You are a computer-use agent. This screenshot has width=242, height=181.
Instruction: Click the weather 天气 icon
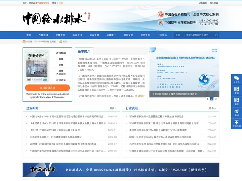[61, 42]
